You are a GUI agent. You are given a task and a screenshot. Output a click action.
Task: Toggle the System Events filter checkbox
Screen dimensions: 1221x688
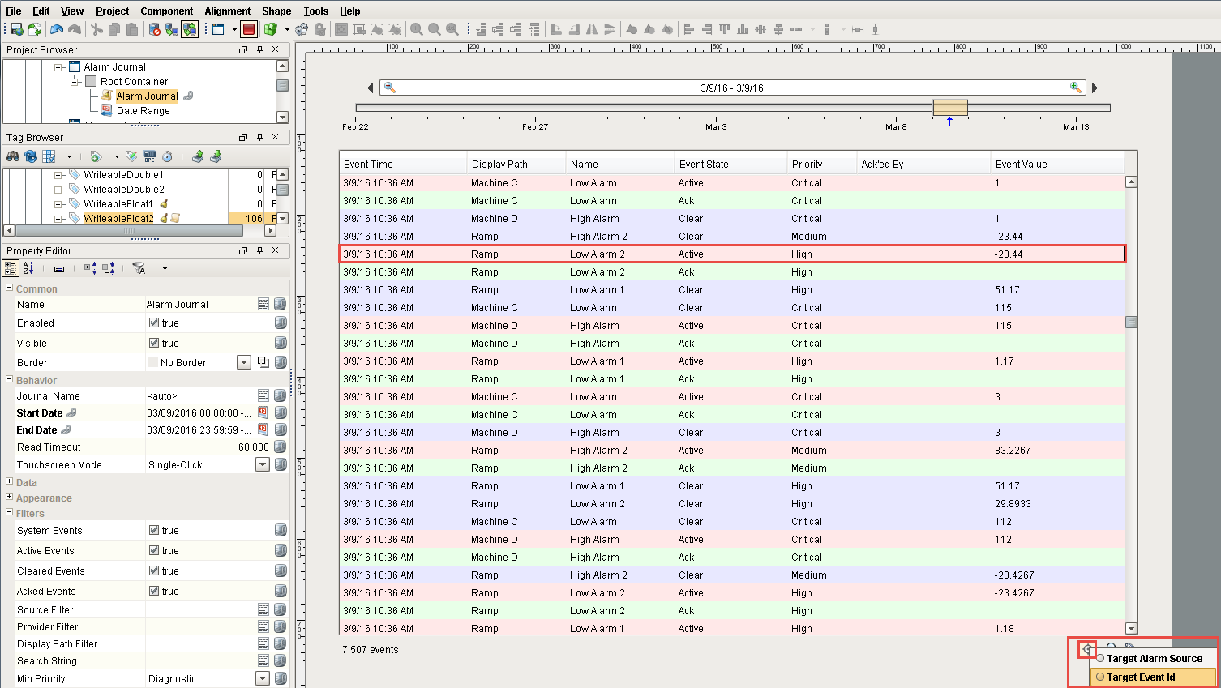pos(154,531)
